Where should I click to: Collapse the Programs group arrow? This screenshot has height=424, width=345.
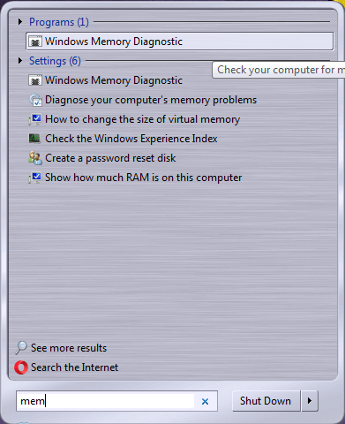20,22
